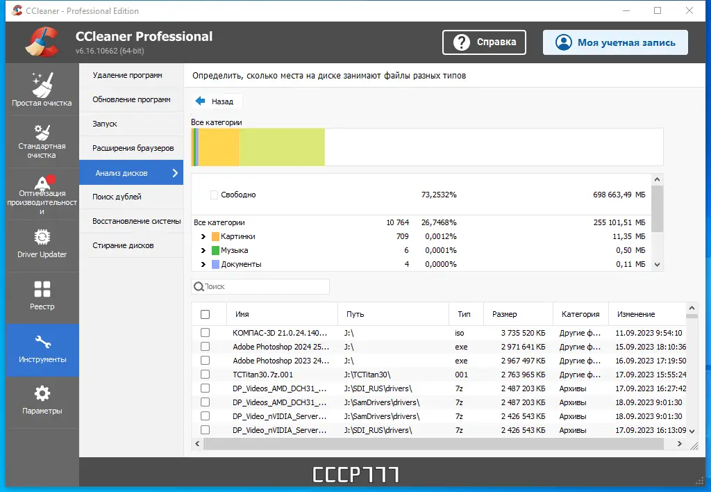Open Моя учетная запись

tap(615, 42)
